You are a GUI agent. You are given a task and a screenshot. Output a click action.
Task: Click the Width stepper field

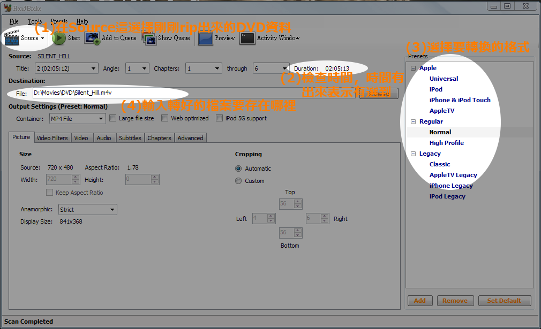tap(63, 179)
